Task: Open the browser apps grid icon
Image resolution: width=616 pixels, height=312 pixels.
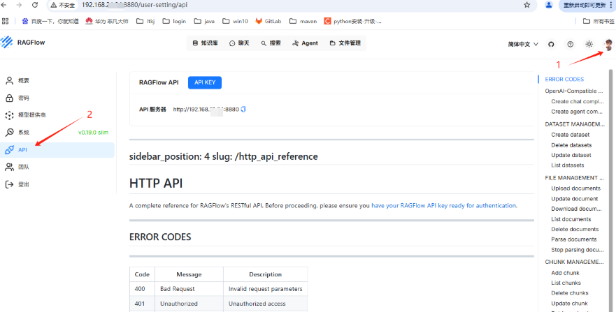Action: coord(5,21)
